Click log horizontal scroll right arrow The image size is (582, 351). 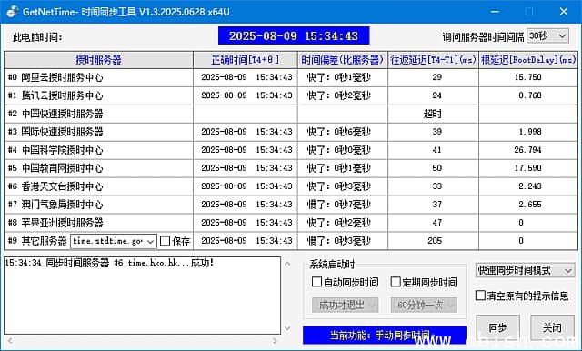coord(275,340)
